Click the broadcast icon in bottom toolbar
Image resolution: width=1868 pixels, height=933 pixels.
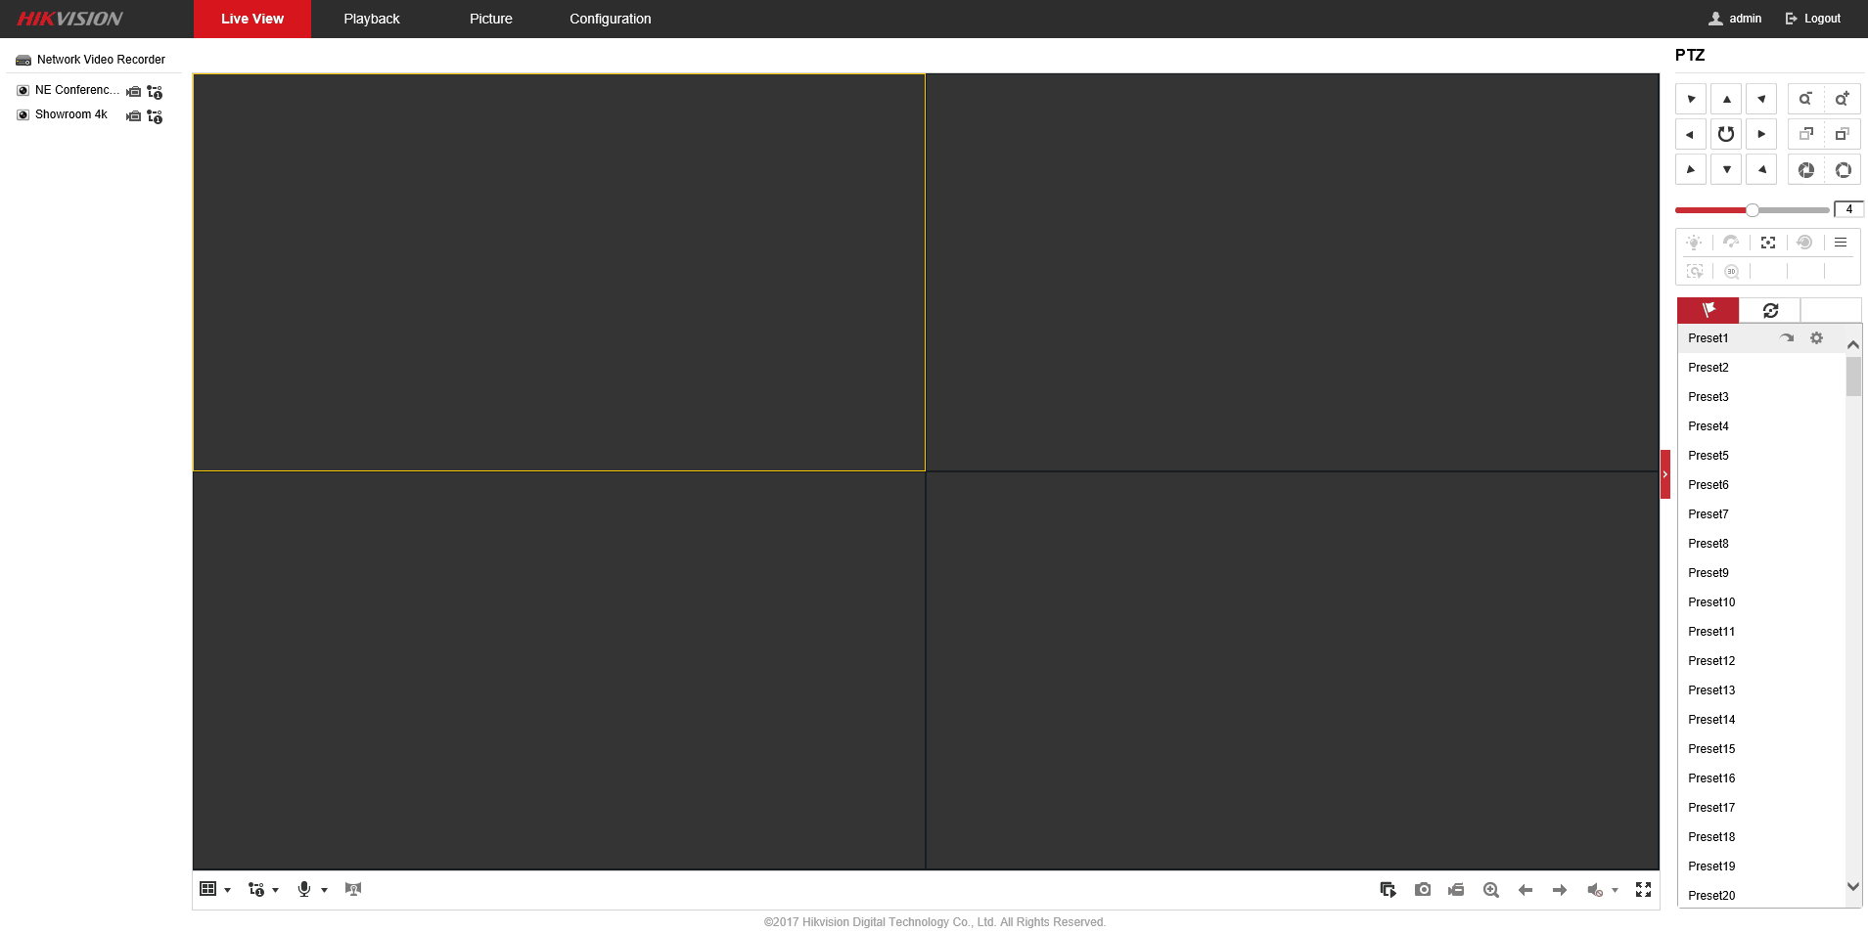point(353,889)
